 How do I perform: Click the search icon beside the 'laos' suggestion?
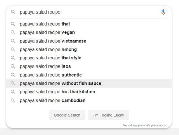tap(13, 66)
